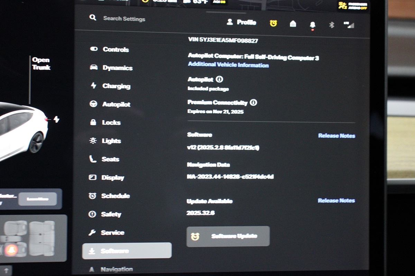Open Additional Vehicle Information link
This screenshot has width=415, height=276.
pos(228,65)
